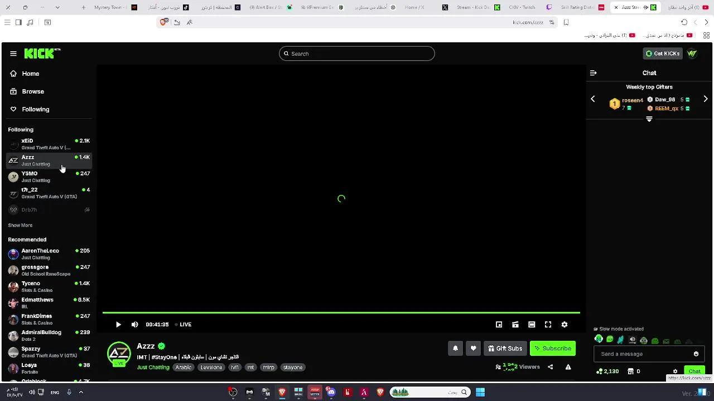Toggle microphone in system tray
Viewport: 714px width, 401px height.
69,392
